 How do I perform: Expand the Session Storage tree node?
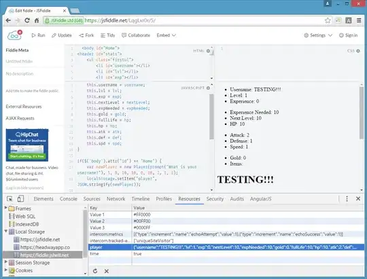[x=6, y=262]
